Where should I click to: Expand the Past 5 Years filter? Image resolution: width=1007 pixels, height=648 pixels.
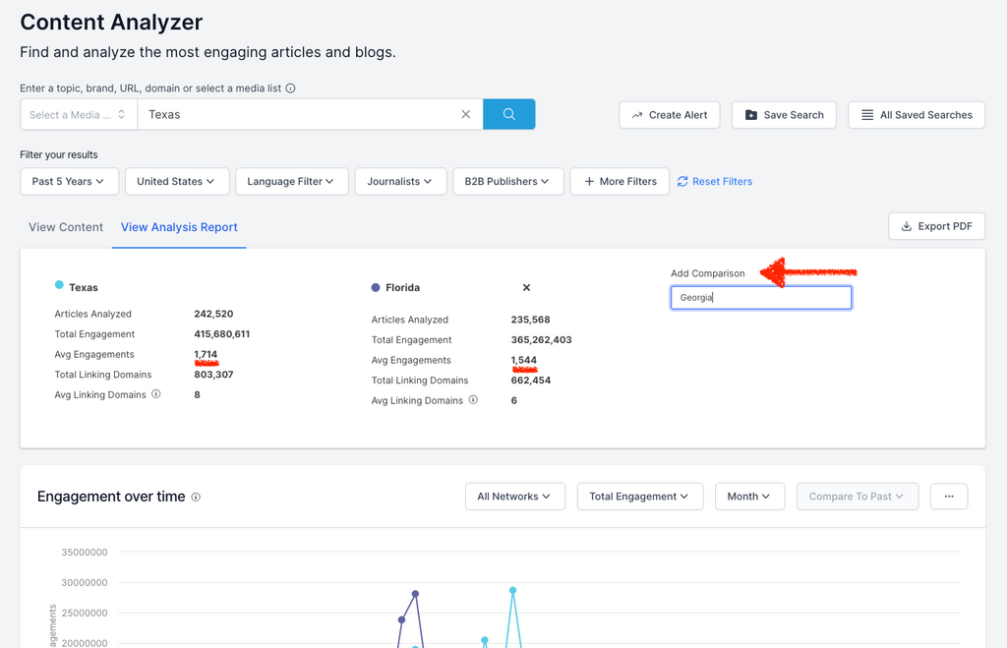pos(69,181)
